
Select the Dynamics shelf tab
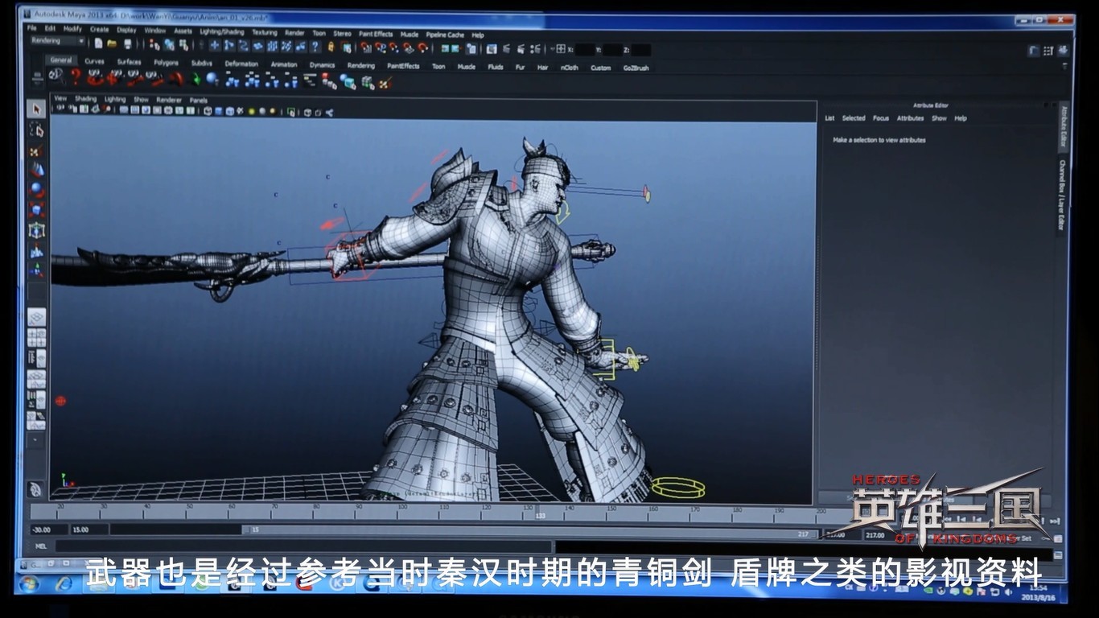[x=322, y=65]
